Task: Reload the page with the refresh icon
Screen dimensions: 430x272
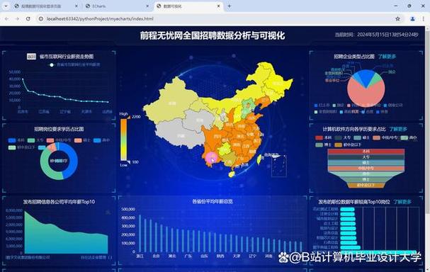Action: (x=28, y=18)
